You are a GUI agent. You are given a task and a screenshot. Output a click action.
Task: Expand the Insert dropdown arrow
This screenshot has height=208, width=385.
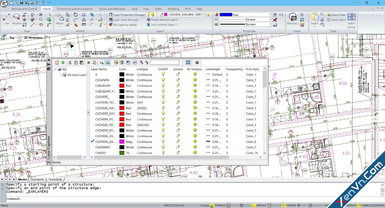pos(315,27)
